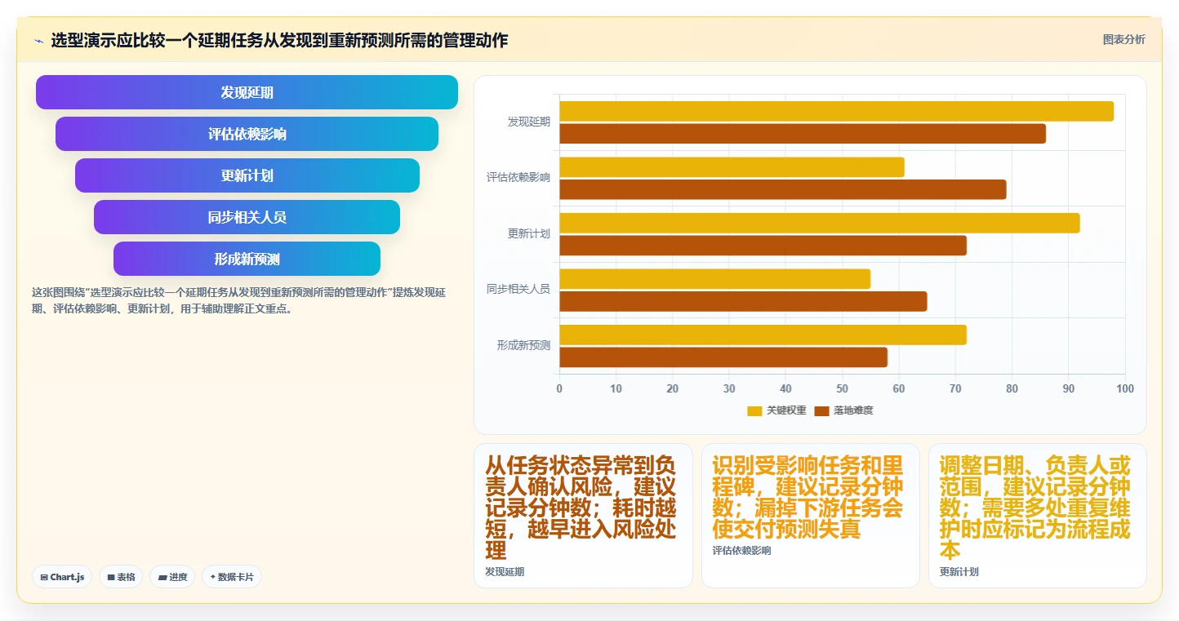1179x621 pixels.
Task: Click the 关键权重 bar for 形成新预测
Action: (x=763, y=335)
